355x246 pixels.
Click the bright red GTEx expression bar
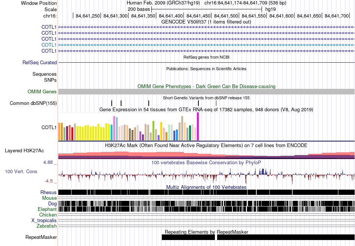coord(72,134)
